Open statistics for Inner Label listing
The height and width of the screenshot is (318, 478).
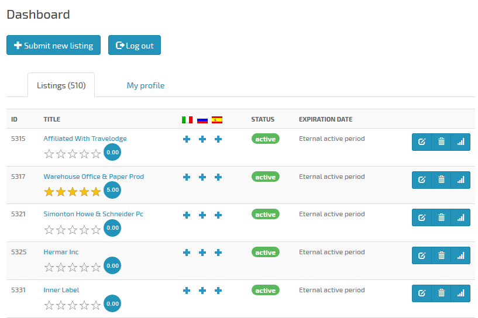[x=460, y=293]
